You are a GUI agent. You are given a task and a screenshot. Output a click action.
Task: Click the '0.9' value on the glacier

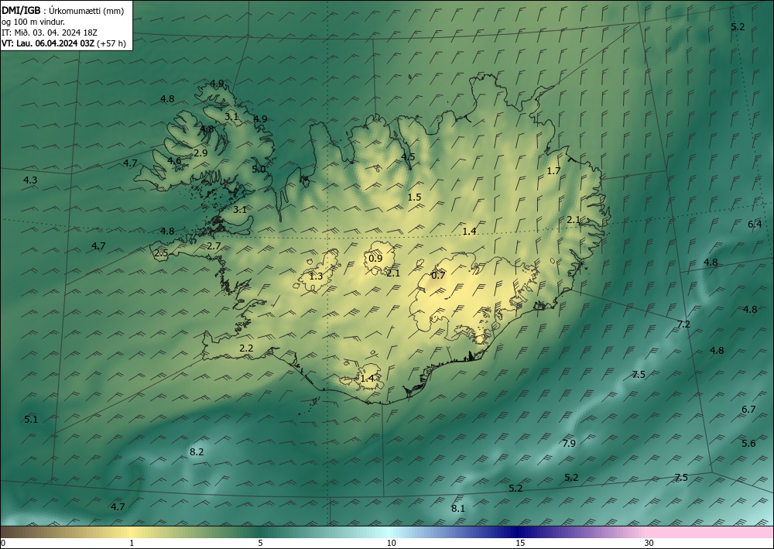tap(375, 258)
